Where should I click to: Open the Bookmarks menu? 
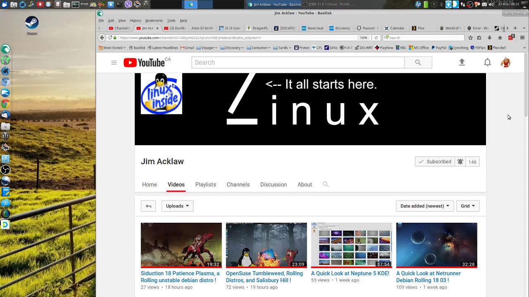tap(154, 20)
